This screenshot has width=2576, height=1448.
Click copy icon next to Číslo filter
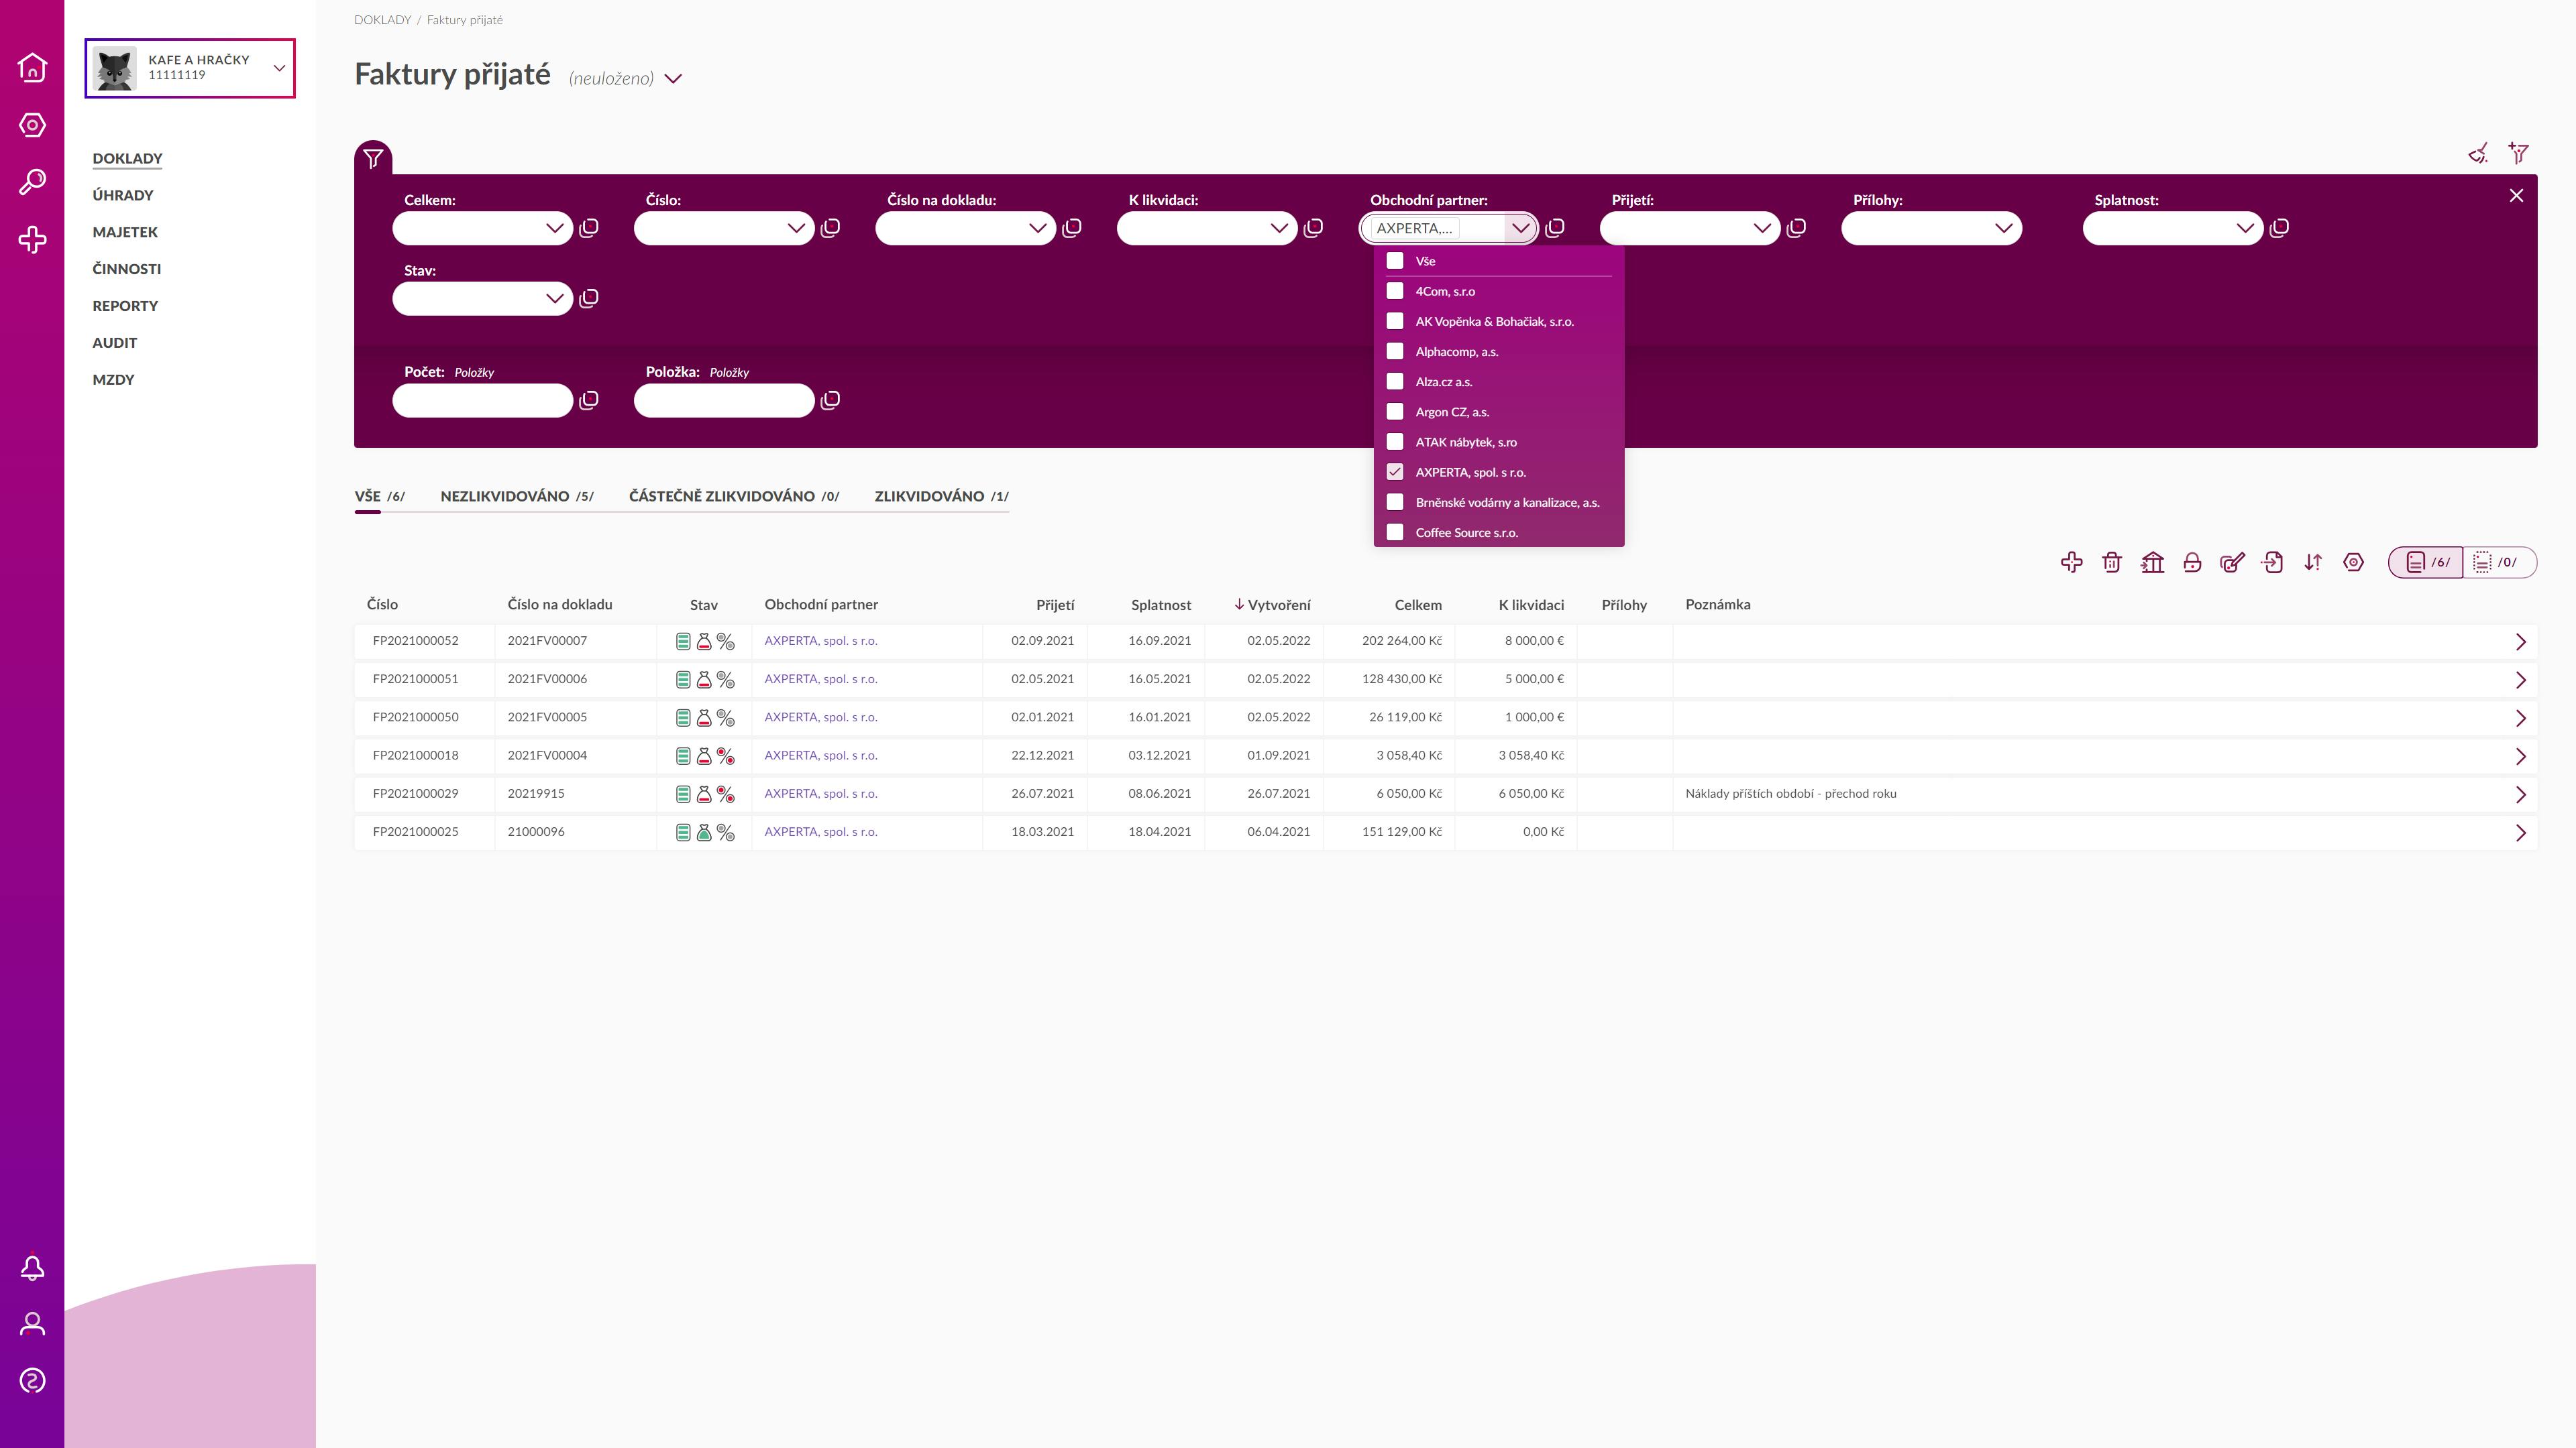pyautogui.click(x=830, y=228)
